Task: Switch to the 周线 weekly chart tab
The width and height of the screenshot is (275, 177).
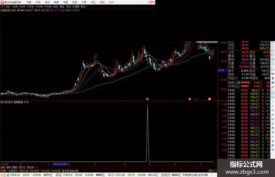Action: (x=62, y=6)
